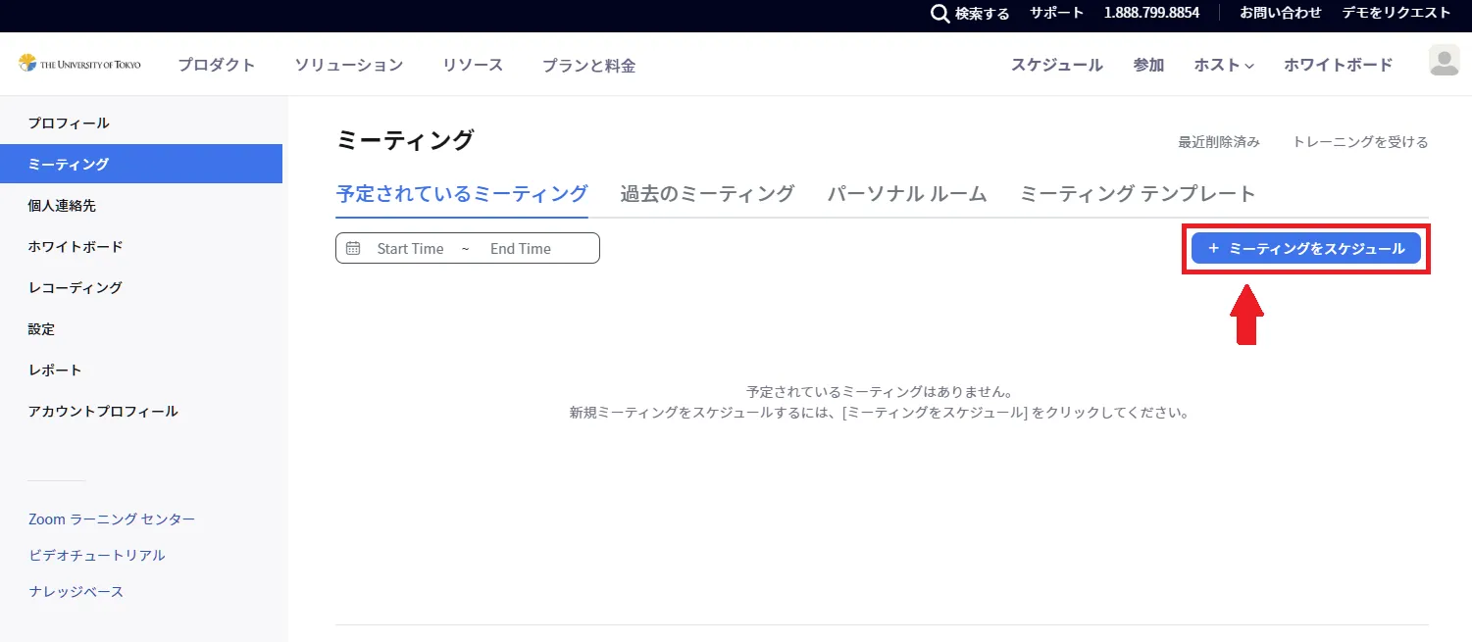Image resolution: width=1472 pixels, height=642 pixels.
Task: Open the プロダクト navigation menu
Action: [x=216, y=66]
